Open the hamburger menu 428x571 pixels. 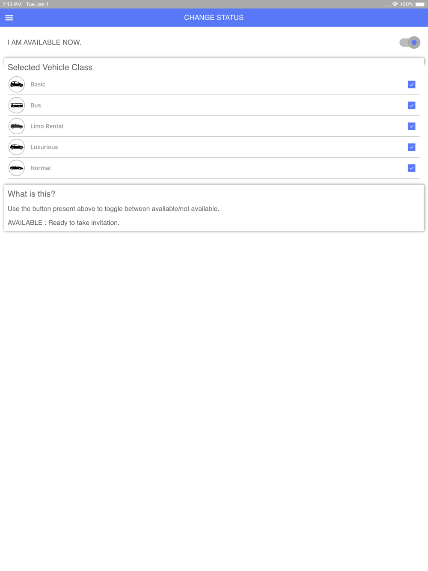coord(9,18)
